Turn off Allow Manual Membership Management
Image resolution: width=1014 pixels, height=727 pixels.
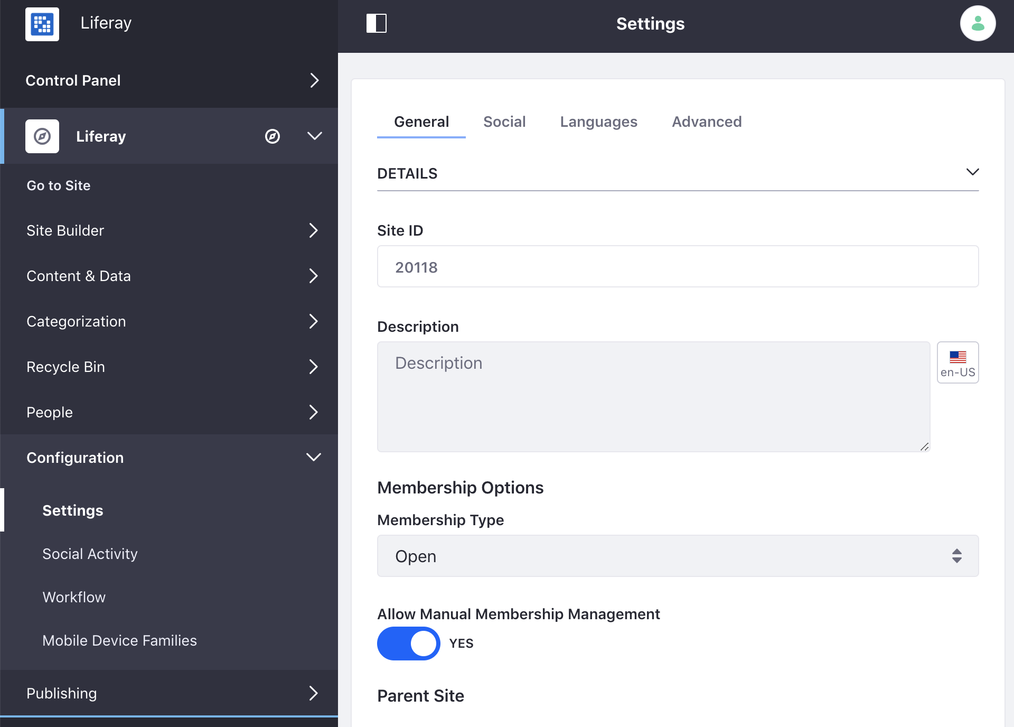[x=408, y=644]
